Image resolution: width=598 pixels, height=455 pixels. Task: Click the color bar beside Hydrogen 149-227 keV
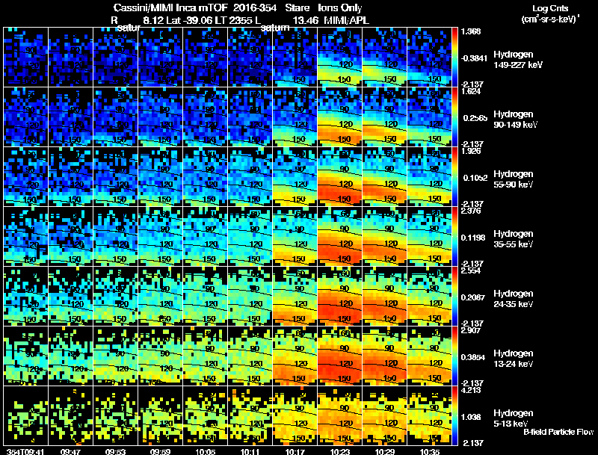[x=454, y=57]
